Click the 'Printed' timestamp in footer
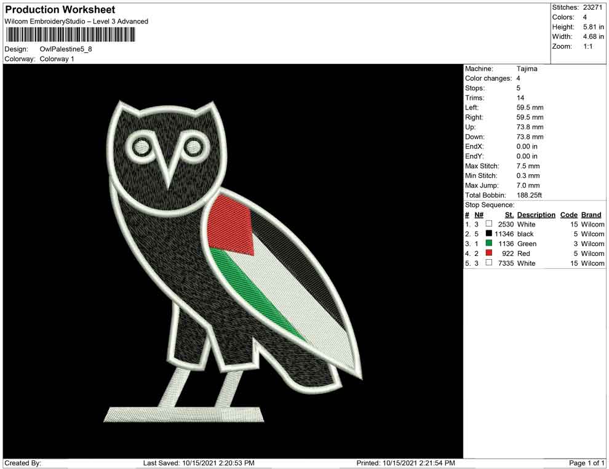This screenshot has width=609, height=469. coord(405,463)
